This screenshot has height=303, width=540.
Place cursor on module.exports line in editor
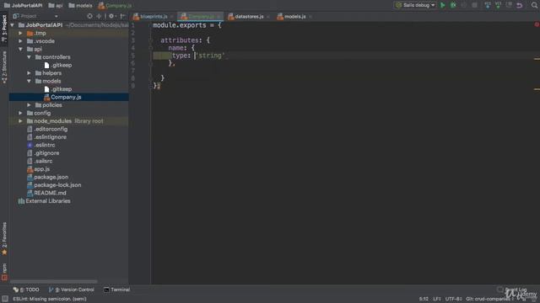(x=187, y=25)
